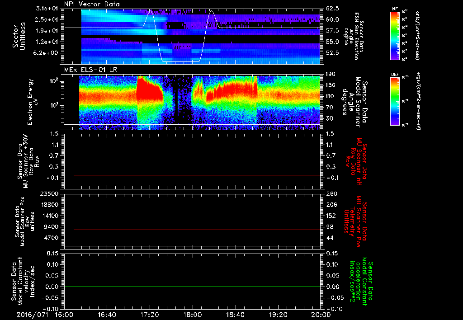Viewport: 463px width, 320px height.
Task: Click the "20:00" time axis label
Action: (x=321, y=315)
